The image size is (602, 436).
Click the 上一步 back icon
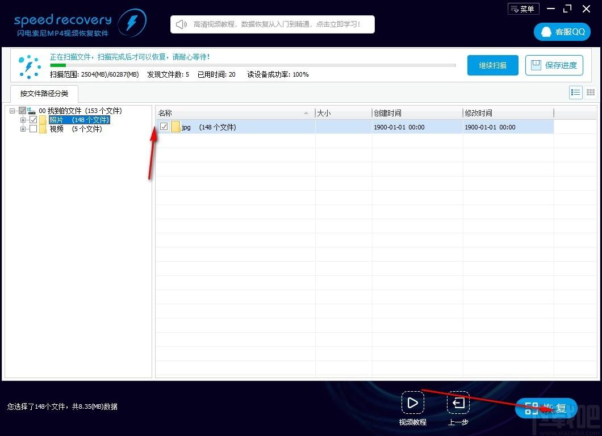point(458,403)
